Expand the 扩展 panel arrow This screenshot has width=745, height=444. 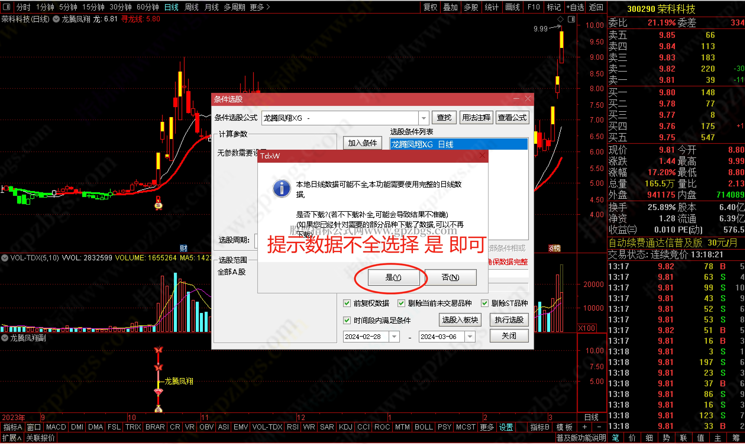coord(12,439)
